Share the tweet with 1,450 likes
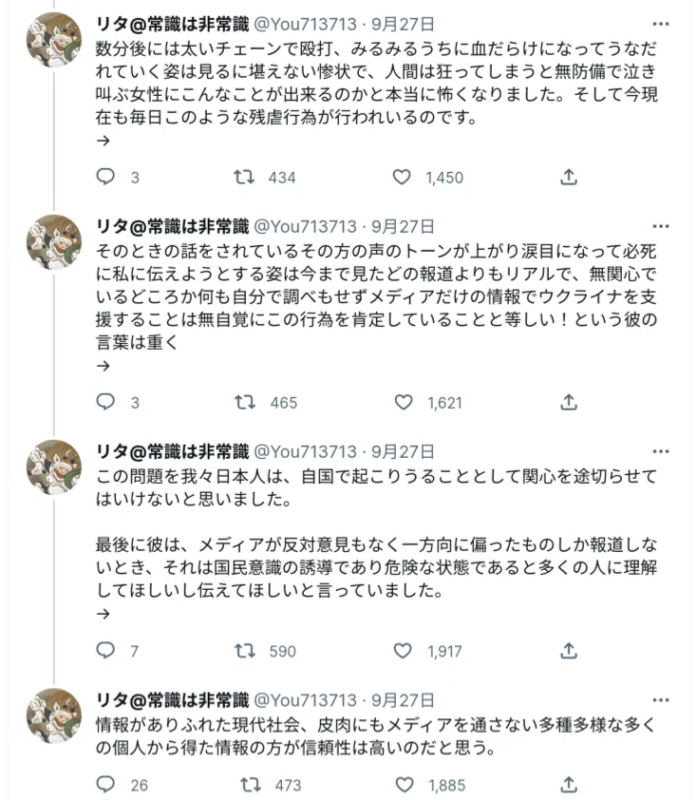The image size is (697, 800). click(x=569, y=177)
